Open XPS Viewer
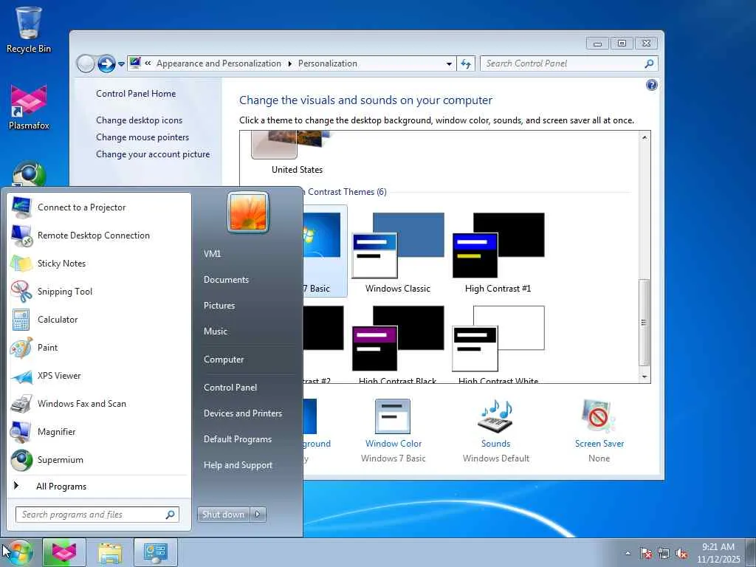The width and height of the screenshot is (756, 567). point(99,376)
